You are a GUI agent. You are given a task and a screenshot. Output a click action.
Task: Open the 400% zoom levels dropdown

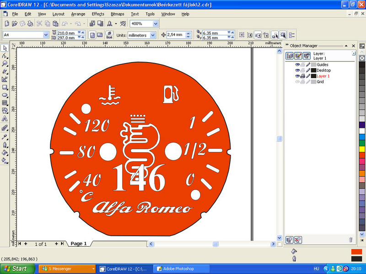pyautogui.click(x=156, y=24)
